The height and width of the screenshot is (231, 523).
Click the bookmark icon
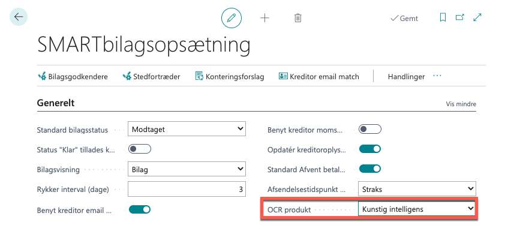tap(443, 17)
